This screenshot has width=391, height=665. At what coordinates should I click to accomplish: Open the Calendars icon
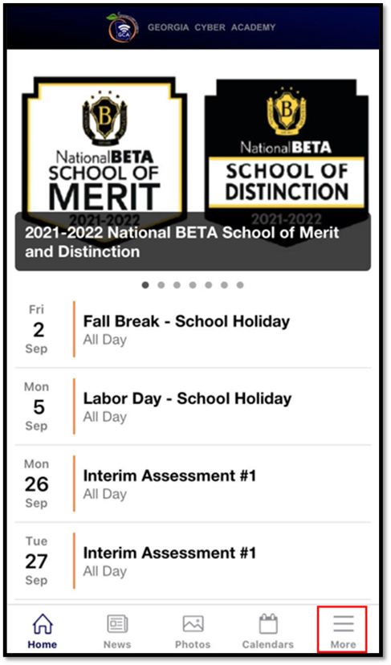click(x=268, y=624)
